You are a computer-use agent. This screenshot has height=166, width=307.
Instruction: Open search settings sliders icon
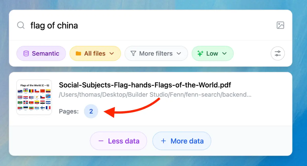tap(278, 54)
